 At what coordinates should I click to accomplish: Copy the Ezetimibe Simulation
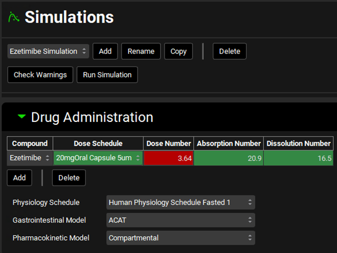click(179, 51)
